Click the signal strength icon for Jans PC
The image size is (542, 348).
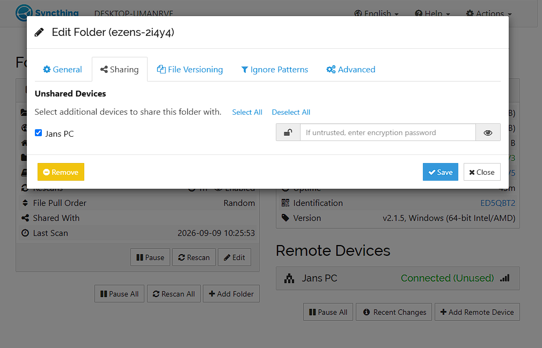click(504, 278)
